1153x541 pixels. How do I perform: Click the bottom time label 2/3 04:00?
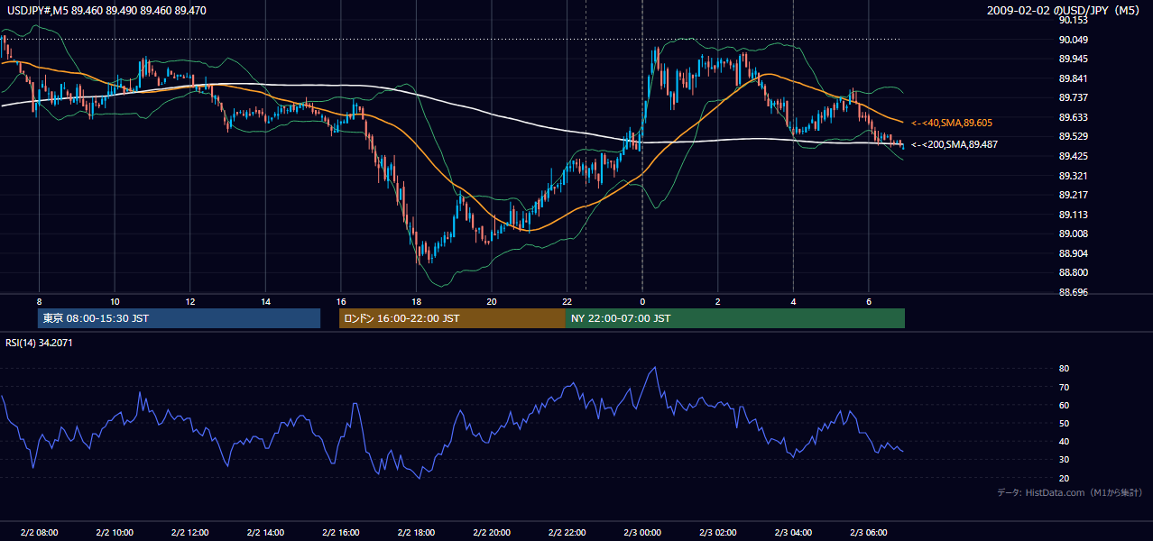(793, 532)
